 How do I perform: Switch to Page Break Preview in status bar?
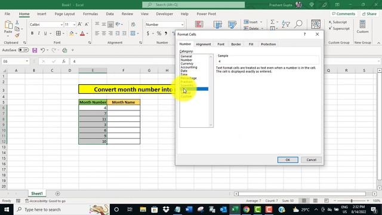click(326, 201)
